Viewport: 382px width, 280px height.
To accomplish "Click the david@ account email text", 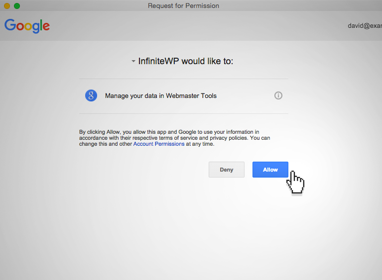I will click(365, 26).
